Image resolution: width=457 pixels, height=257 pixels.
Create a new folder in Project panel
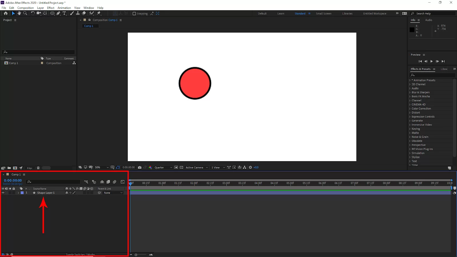tap(9, 168)
